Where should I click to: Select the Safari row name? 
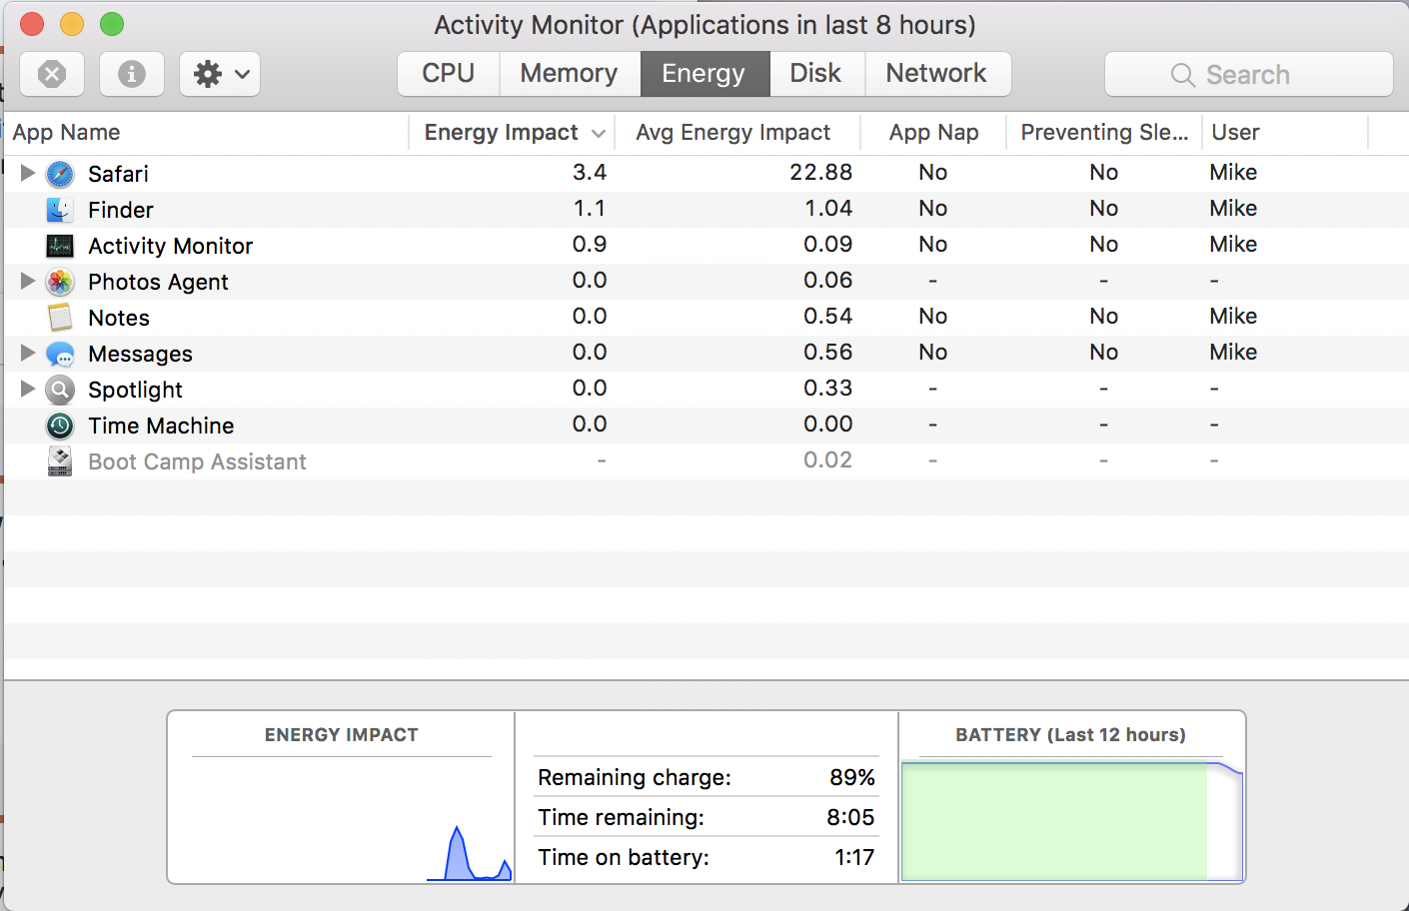[x=118, y=174]
